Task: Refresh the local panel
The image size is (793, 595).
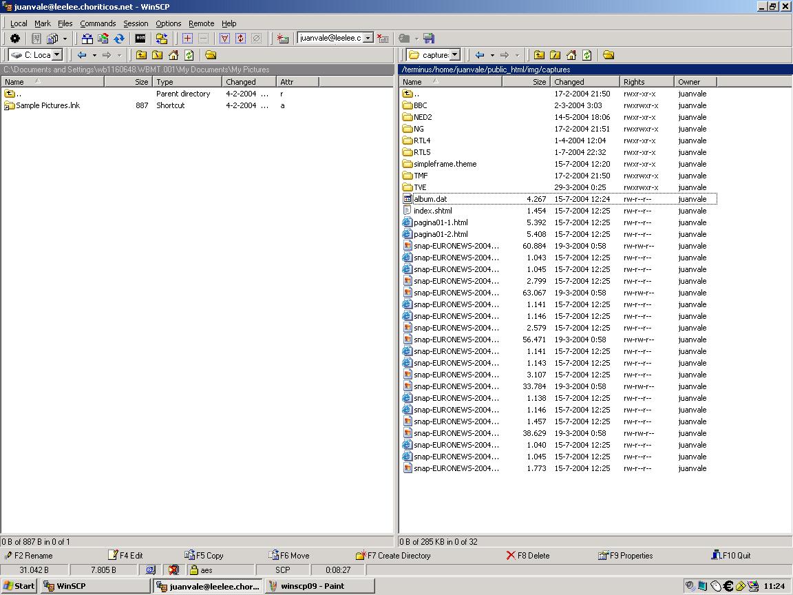Action: [x=189, y=55]
